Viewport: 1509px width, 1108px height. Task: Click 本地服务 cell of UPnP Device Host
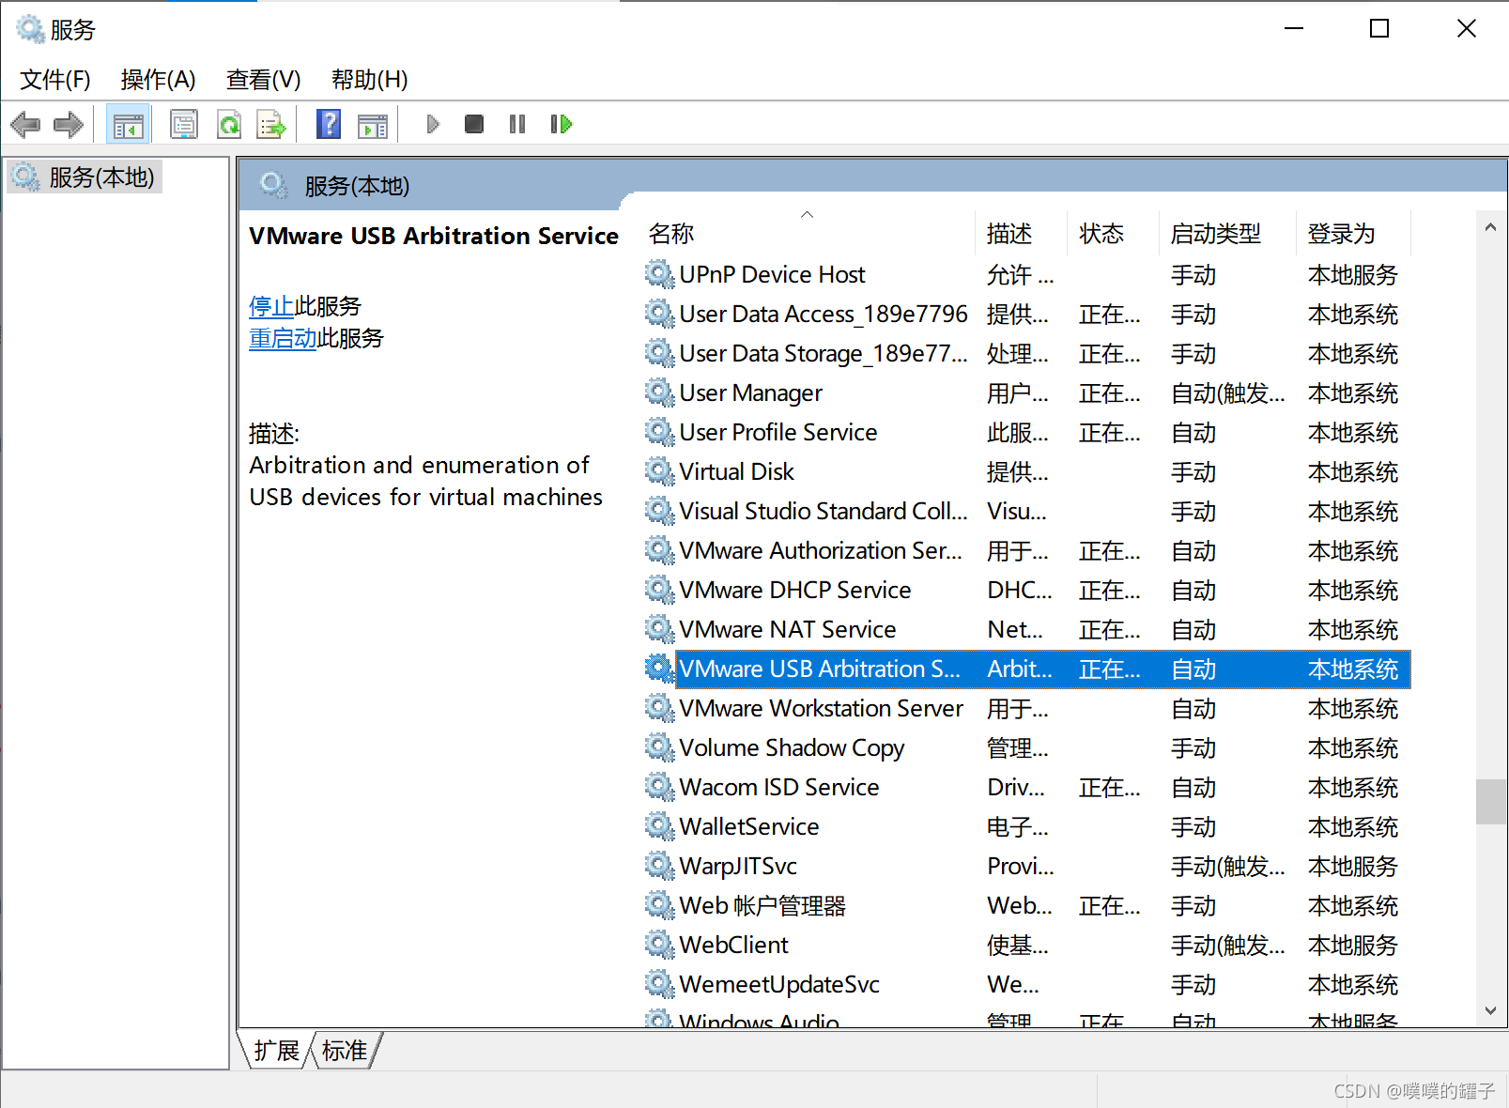(x=1353, y=274)
